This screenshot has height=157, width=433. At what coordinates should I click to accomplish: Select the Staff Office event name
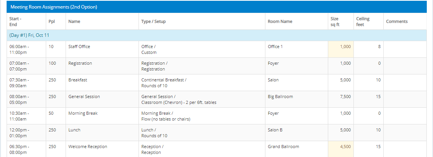point(79,47)
